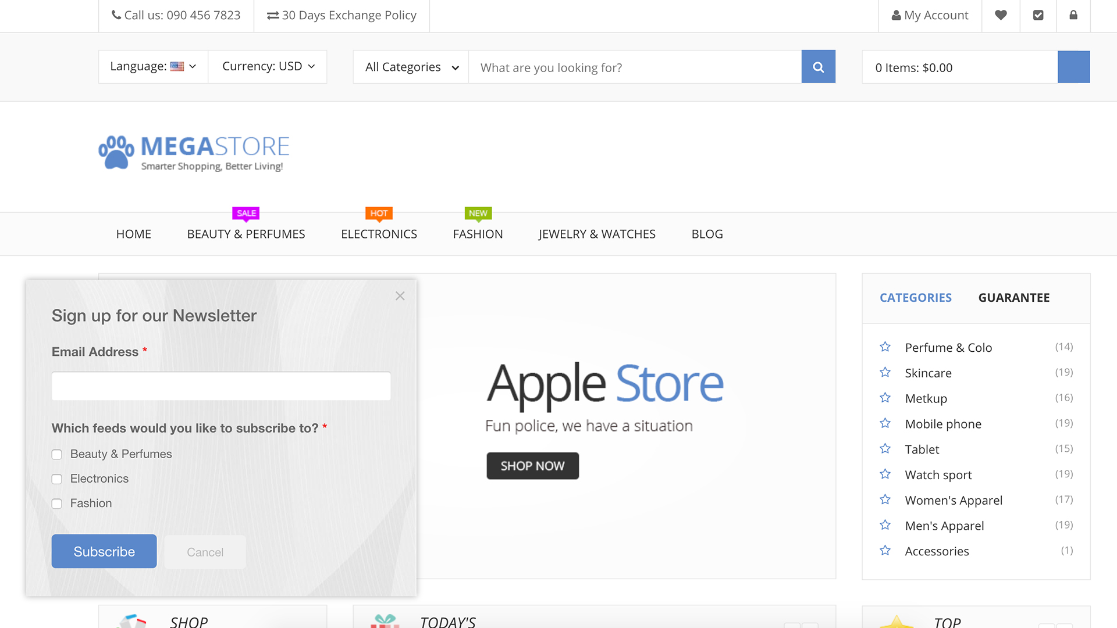Open the FASHION menu

pos(478,234)
